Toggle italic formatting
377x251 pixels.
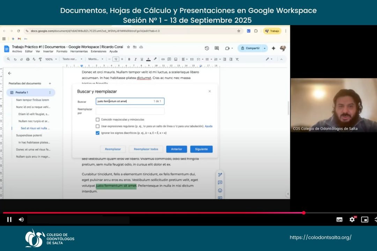135,59
